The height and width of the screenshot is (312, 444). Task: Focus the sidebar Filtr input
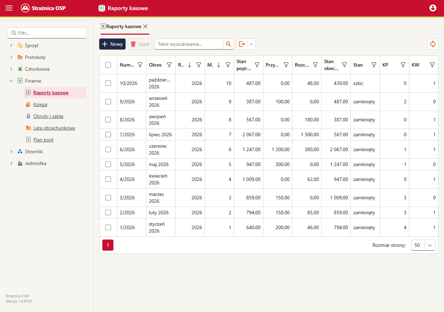[46, 33]
